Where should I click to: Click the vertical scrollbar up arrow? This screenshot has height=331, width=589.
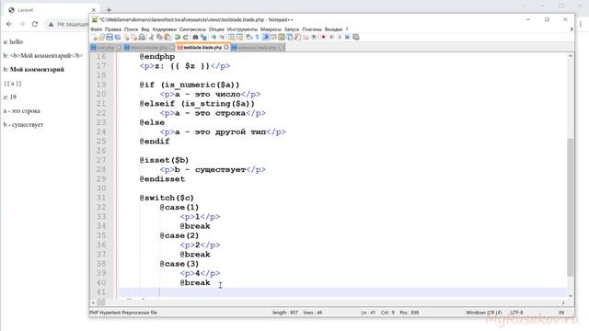pos(571,56)
